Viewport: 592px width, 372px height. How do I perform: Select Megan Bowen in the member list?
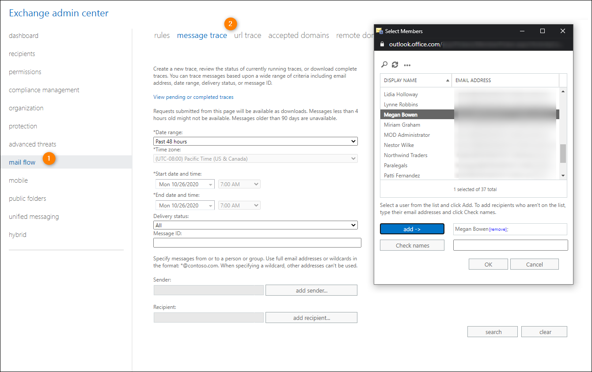pos(401,115)
